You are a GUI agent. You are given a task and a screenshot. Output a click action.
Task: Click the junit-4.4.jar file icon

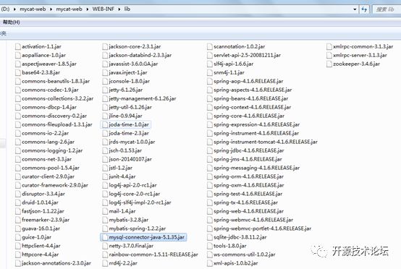coord(105,176)
